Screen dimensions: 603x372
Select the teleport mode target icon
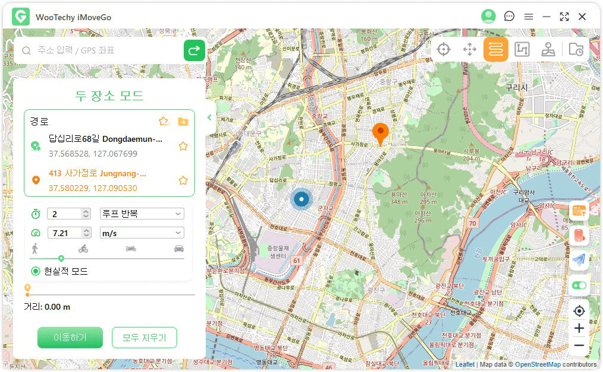tap(444, 50)
